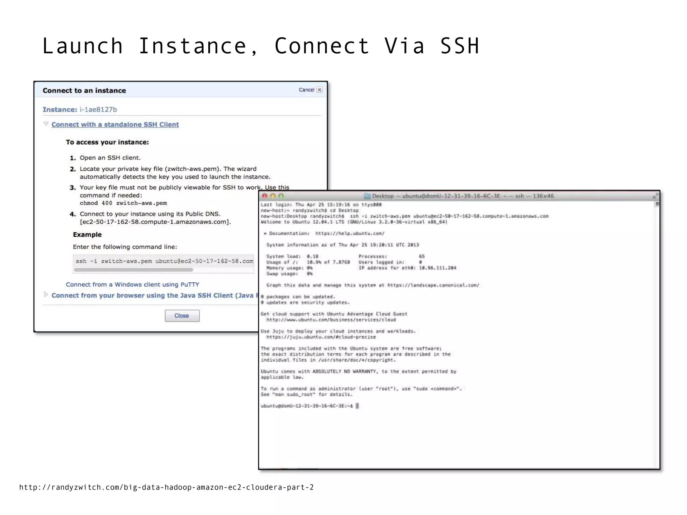Click 'To access your instance:' heading
This screenshot has width=687, height=515.
(107, 142)
